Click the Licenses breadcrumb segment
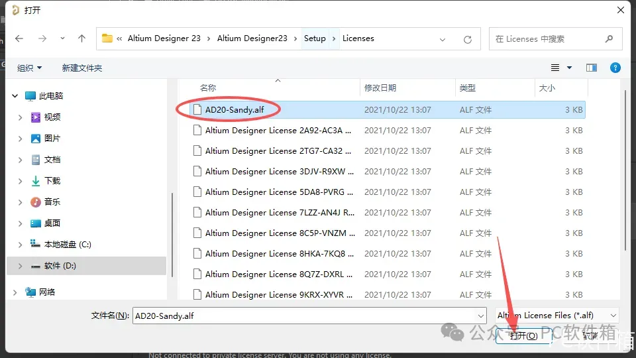The height and width of the screenshot is (358, 636). [x=358, y=38]
